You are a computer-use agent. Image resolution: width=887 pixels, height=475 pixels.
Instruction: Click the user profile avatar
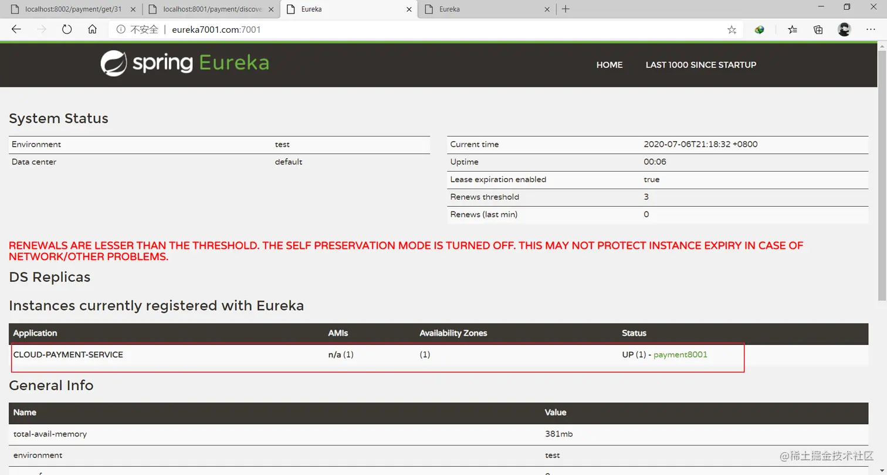[x=844, y=29]
